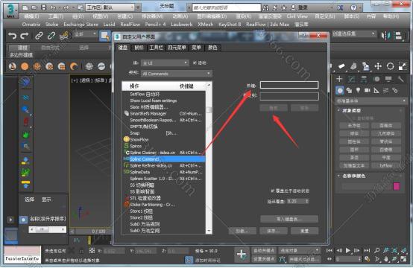
Task: Open the Utilities wrench icon in command panel
Action: tap(400, 79)
